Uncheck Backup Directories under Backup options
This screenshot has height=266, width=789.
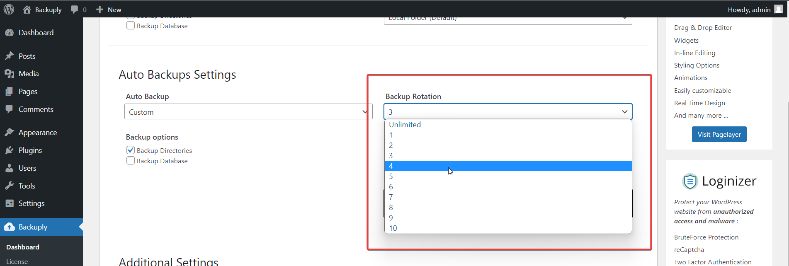[131, 150]
